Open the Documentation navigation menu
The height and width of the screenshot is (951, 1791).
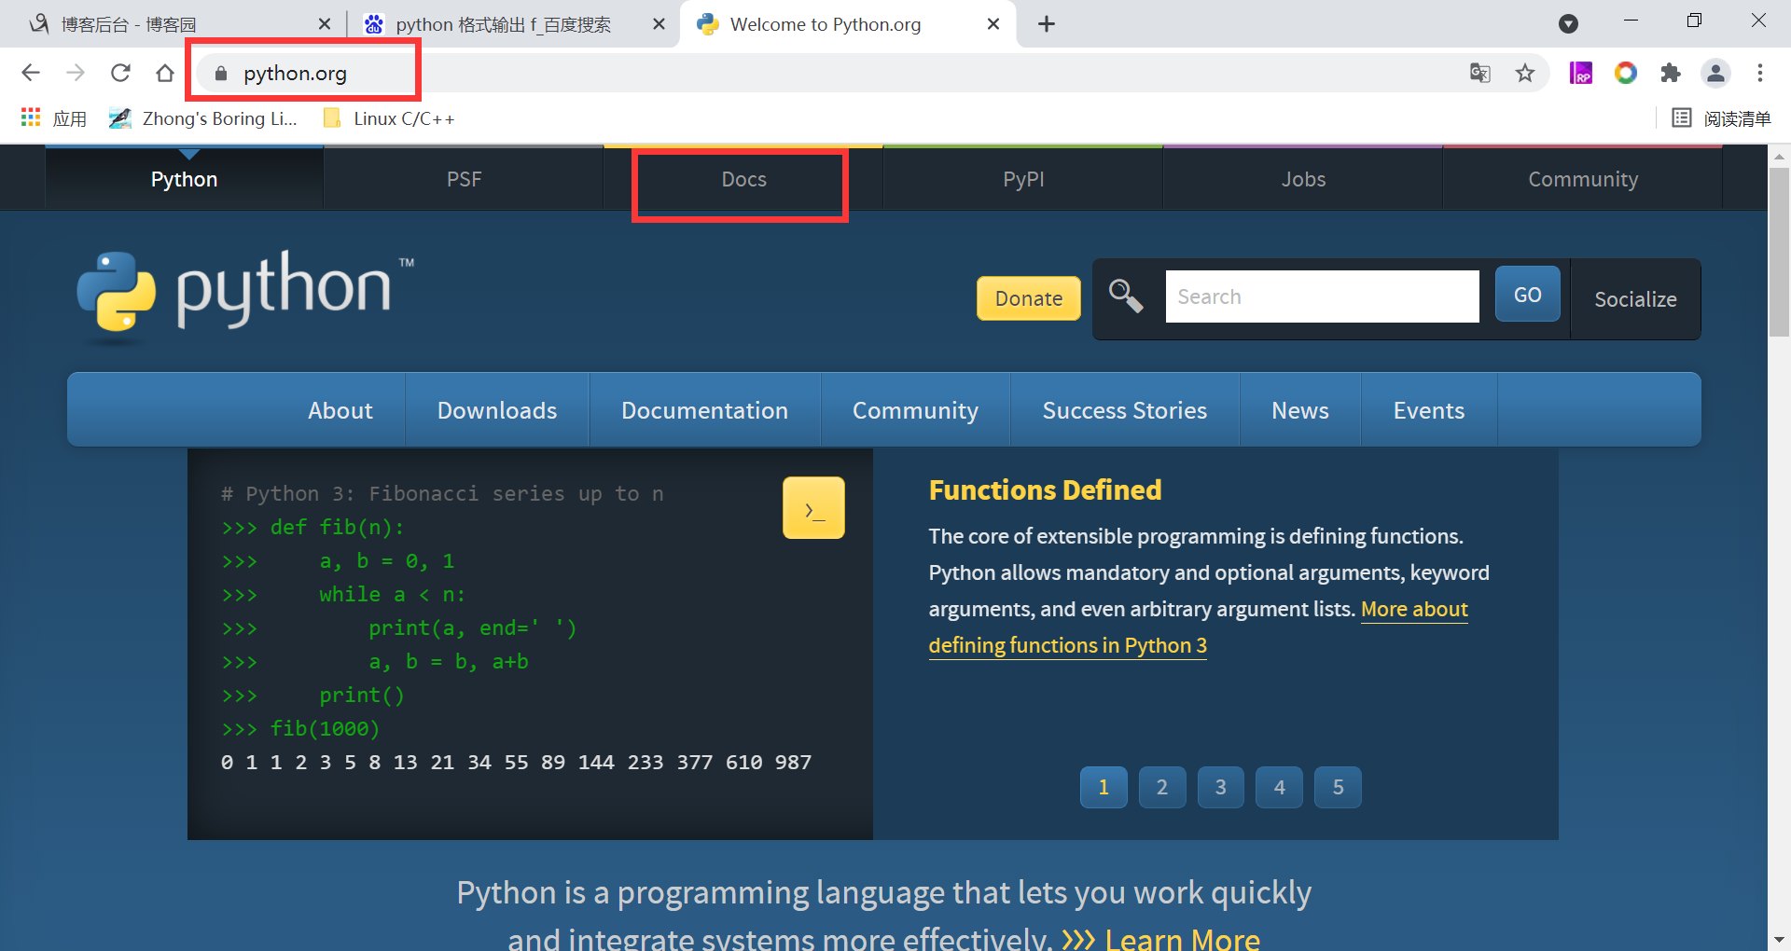pos(705,410)
